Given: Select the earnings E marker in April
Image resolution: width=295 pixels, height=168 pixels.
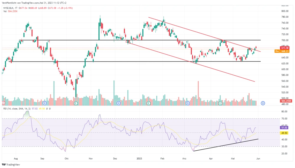Looking at the screenshot, I should tap(220, 103).
